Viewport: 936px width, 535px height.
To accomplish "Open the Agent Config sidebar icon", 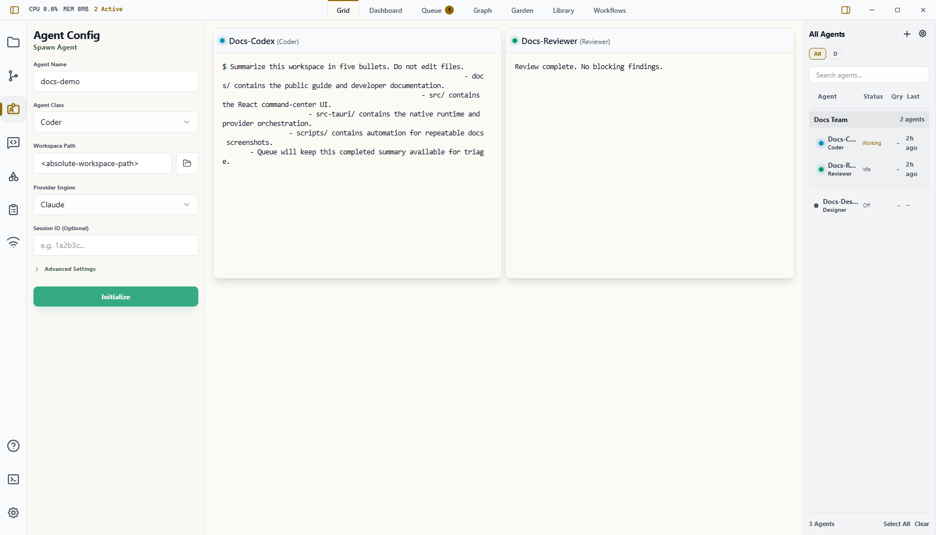I will (x=13, y=109).
